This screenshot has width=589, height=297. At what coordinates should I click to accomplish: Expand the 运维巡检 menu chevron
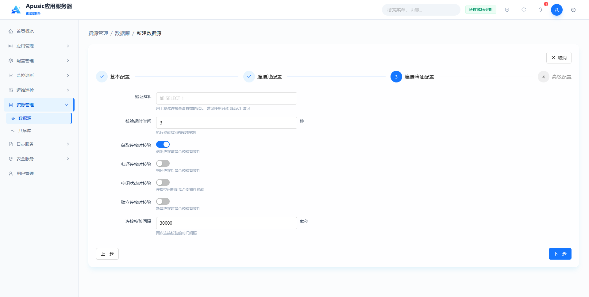(x=68, y=90)
